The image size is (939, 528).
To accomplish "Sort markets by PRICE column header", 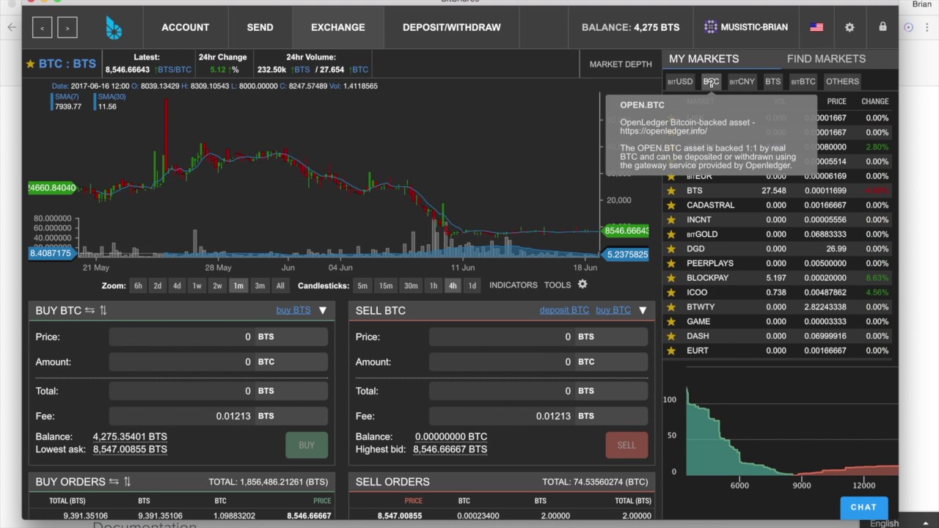I will click(x=836, y=101).
